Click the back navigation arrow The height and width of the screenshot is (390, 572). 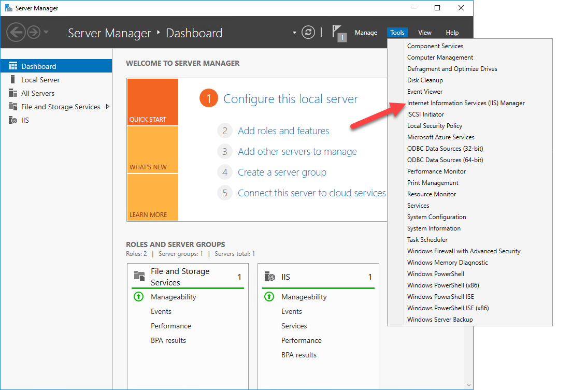point(16,33)
